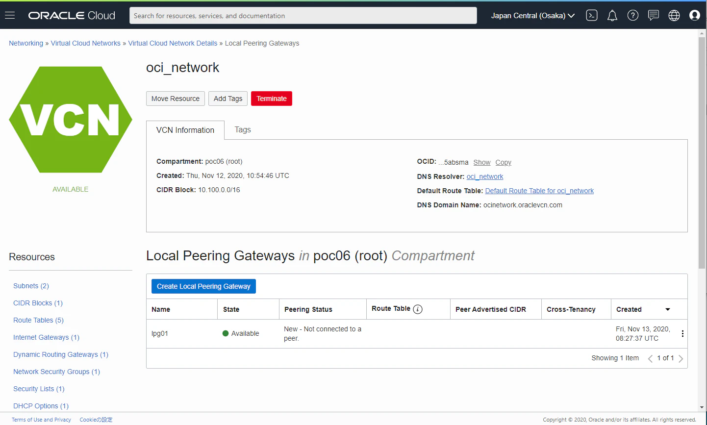The height and width of the screenshot is (425, 707).
Task: Open Security Lists (1) in Resources
Action: coord(39,389)
